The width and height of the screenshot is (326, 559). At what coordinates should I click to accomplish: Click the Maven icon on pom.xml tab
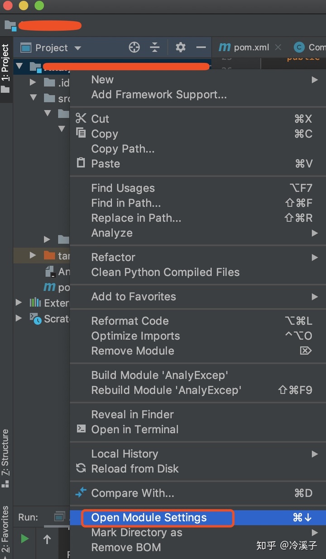tap(224, 47)
